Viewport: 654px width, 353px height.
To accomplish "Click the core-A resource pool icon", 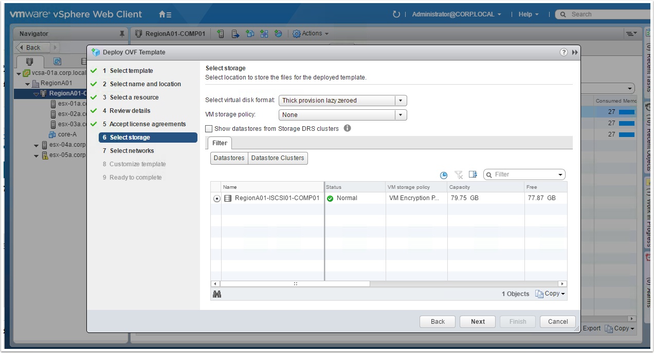I will (x=52, y=134).
